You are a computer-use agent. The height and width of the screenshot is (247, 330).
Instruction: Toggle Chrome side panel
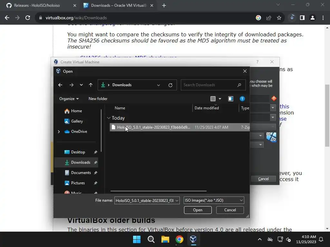click(302, 18)
